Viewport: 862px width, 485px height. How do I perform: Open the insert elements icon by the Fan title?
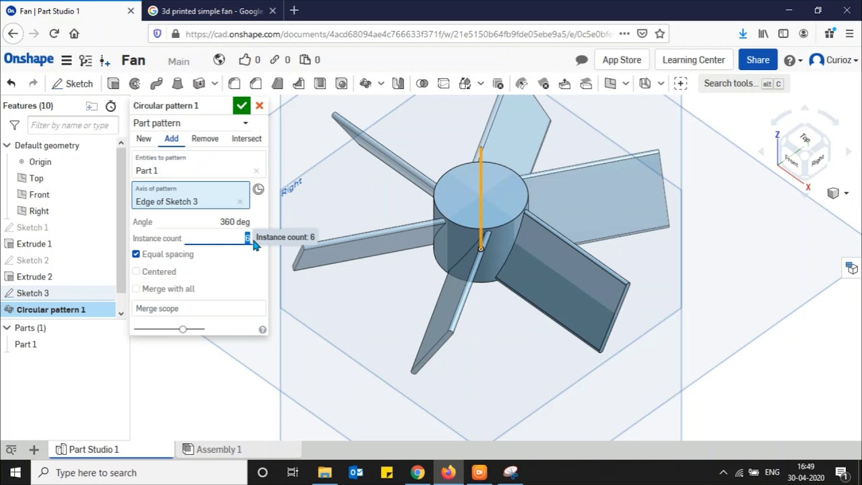[104, 60]
